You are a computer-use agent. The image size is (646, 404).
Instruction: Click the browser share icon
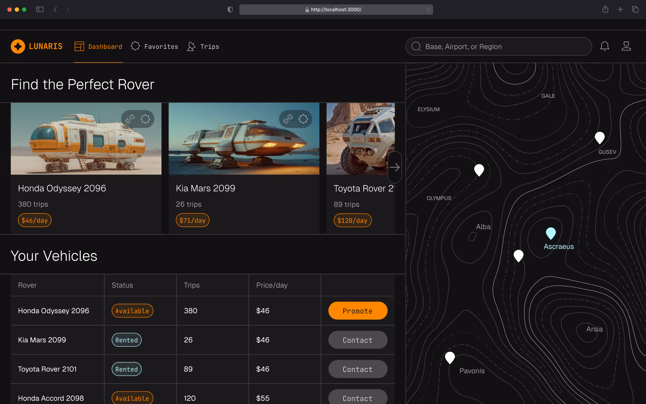pos(605,9)
